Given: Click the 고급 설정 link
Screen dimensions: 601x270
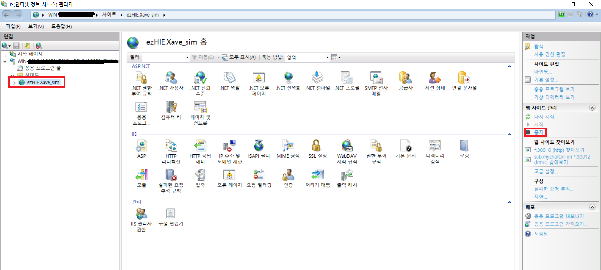Looking at the screenshot, I should (546, 171).
